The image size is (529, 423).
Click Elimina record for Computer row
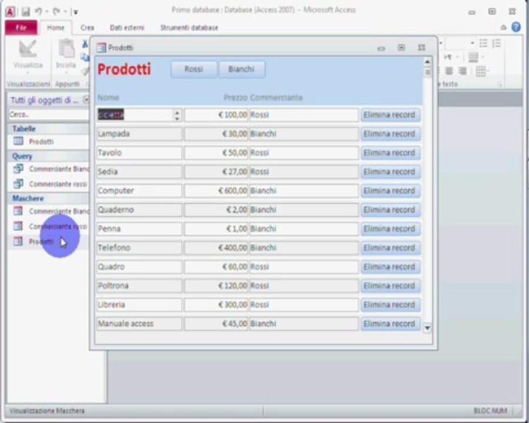pyautogui.click(x=390, y=191)
